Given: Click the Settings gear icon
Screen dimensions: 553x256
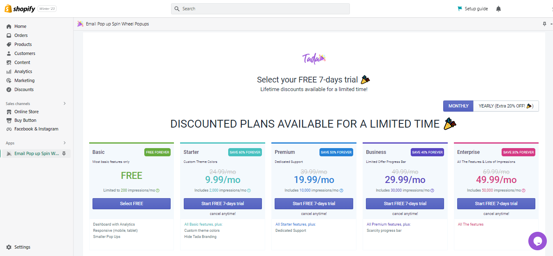Looking at the screenshot, I should pos(9,247).
